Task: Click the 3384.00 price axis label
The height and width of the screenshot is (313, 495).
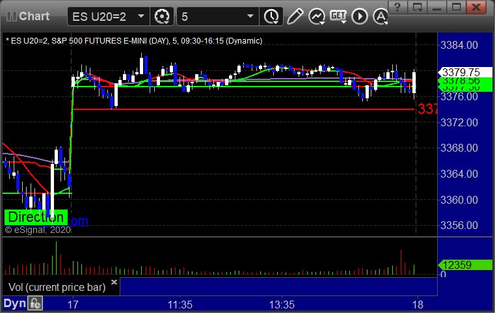Action: pos(459,45)
